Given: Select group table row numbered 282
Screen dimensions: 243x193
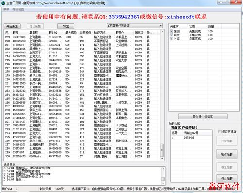Looking at the screenshot, I should [82, 87].
